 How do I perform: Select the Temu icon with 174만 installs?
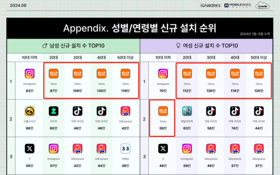tap(235, 74)
